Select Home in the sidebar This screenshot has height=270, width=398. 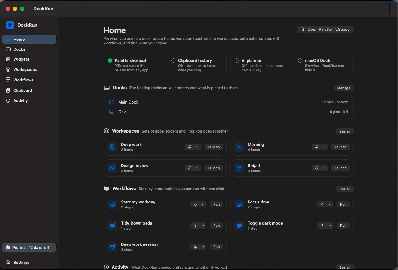pos(29,39)
